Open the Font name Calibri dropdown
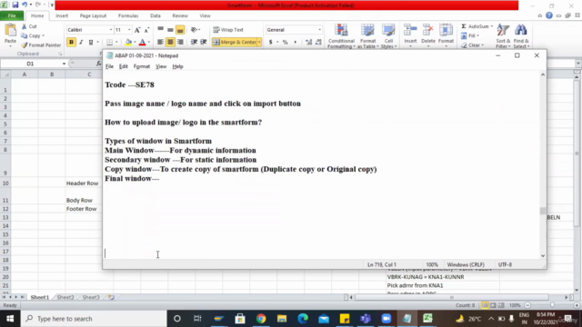Image resolution: width=582 pixels, height=327 pixels. tap(111, 30)
